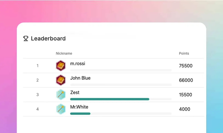This screenshot has width=223, height=133.
Task: Click the Leaderboard heading title
Action: 48,38
